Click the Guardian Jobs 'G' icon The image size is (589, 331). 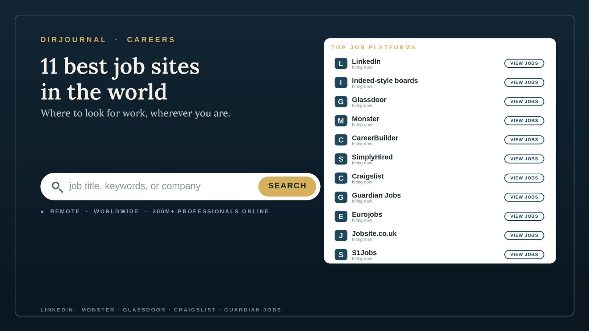coord(341,197)
